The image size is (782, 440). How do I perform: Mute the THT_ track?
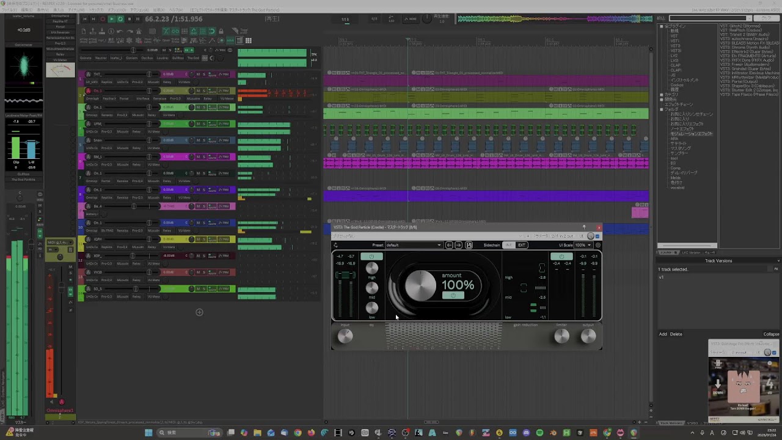point(198,74)
